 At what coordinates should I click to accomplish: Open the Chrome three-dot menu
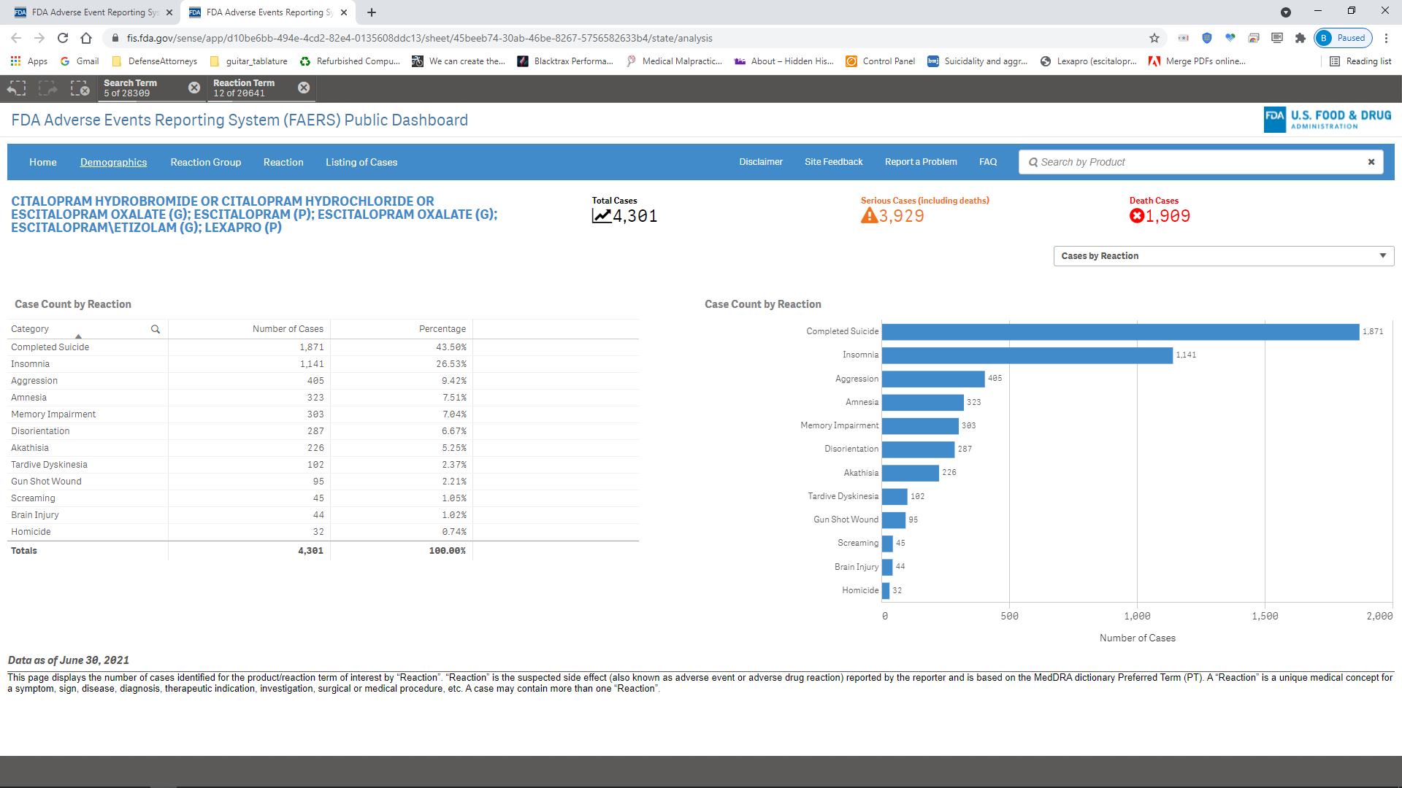(1386, 38)
